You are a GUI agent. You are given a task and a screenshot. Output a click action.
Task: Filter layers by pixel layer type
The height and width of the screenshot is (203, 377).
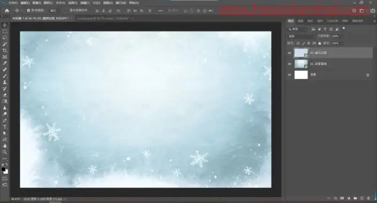[x=313, y=29]
